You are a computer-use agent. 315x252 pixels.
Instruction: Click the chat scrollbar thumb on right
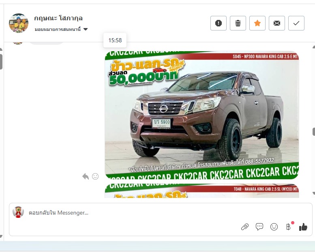pyautogui.click(x=314, y=132)
